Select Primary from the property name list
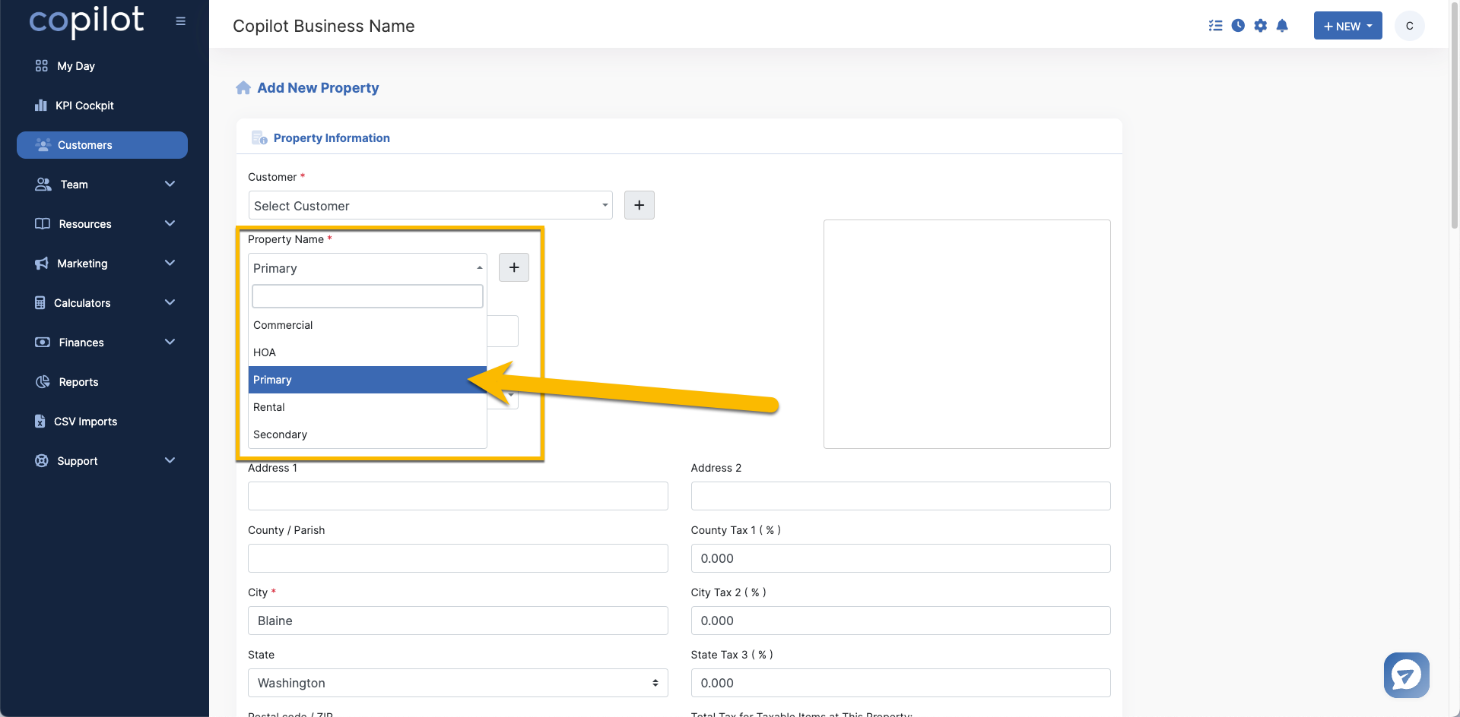Image resolution: width=1460 pixels, height=717 pixels. (367, 380)
